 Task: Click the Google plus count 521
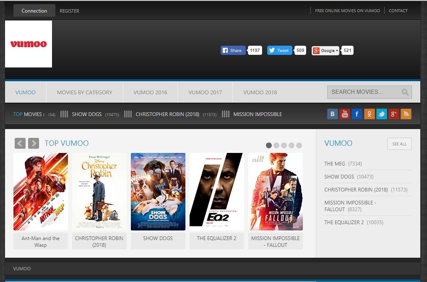coord(347,50)
